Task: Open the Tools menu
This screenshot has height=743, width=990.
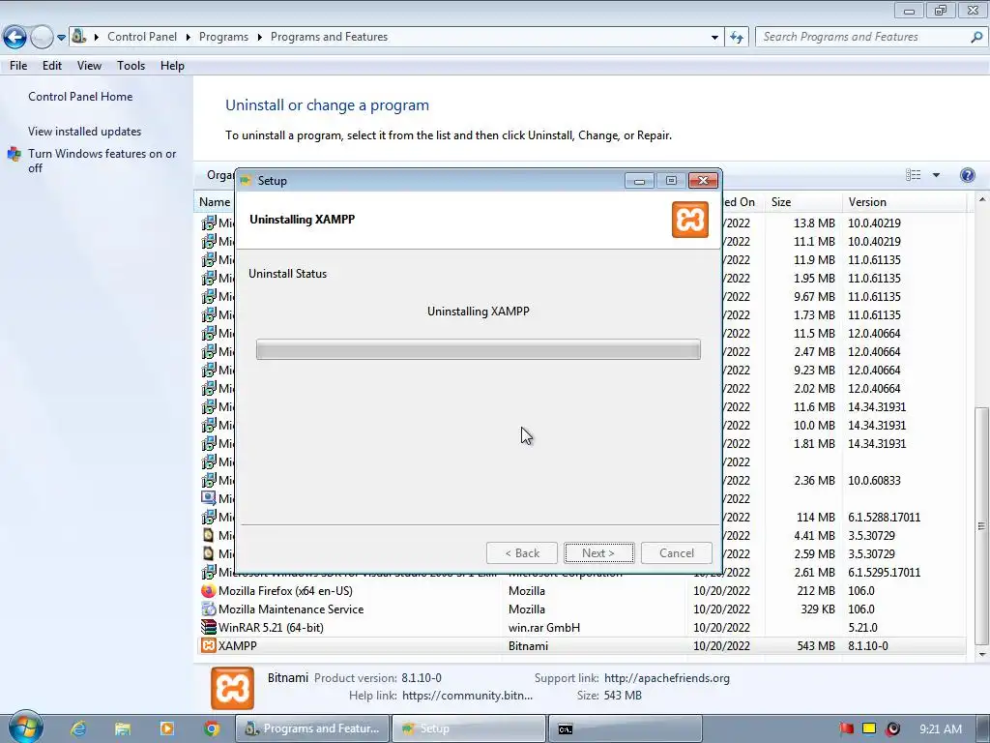Action: [x=131, y=66]
